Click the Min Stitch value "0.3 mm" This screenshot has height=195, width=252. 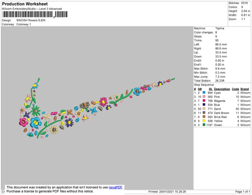point(220,73)
